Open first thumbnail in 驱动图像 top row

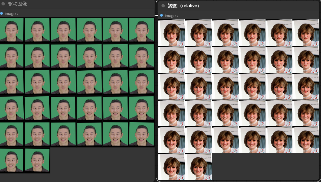coord(12,30)
